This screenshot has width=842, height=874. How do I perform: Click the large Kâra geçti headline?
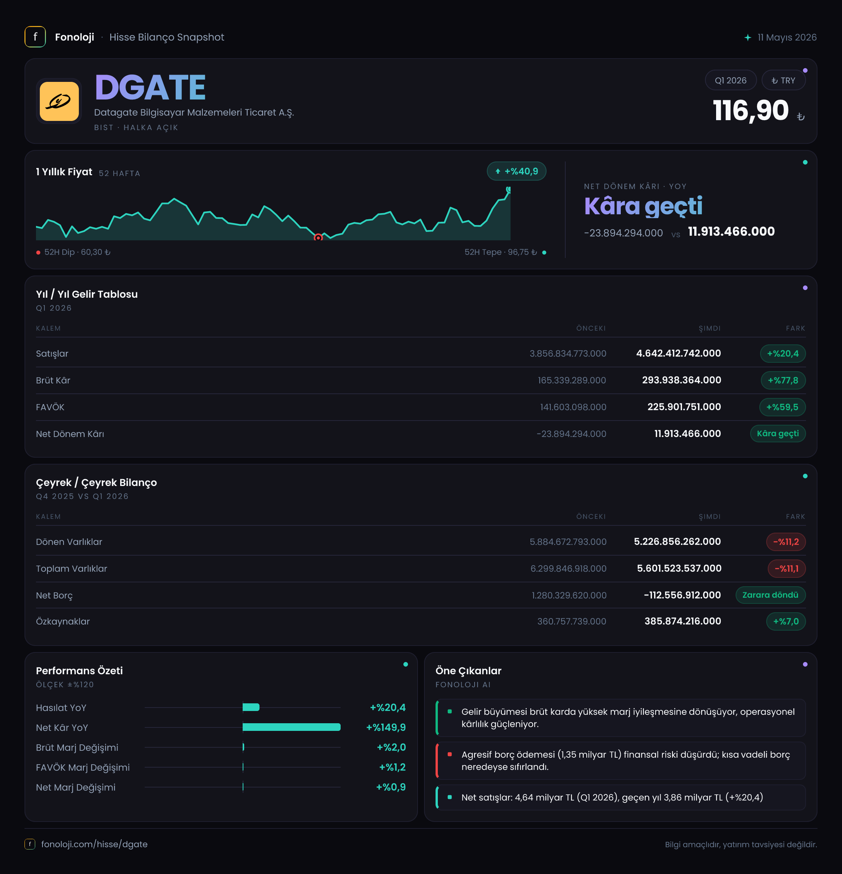click(643, 206)
